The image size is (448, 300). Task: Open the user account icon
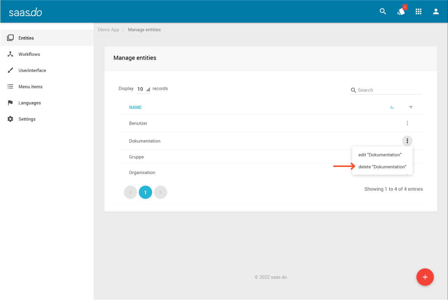436,12
